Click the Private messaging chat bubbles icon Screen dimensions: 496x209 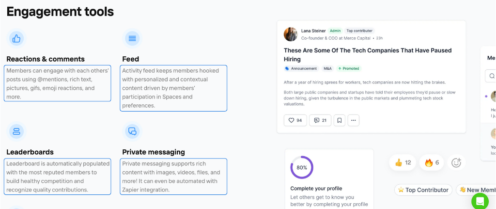click(x=132, y=131)
